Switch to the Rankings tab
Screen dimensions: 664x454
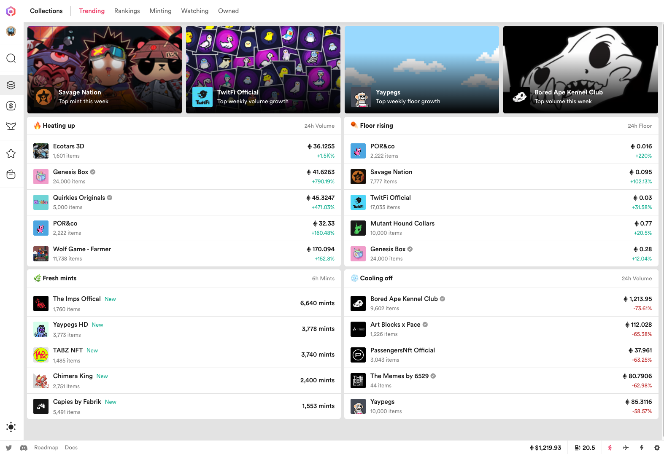point(127,11)
